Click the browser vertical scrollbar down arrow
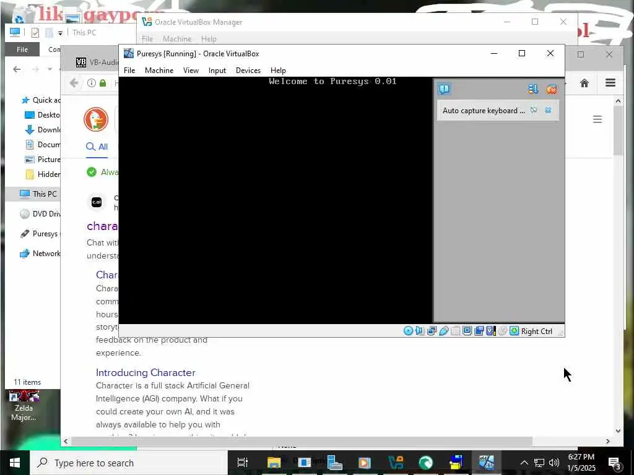This screenshot has width=634, height=475. 618,430
